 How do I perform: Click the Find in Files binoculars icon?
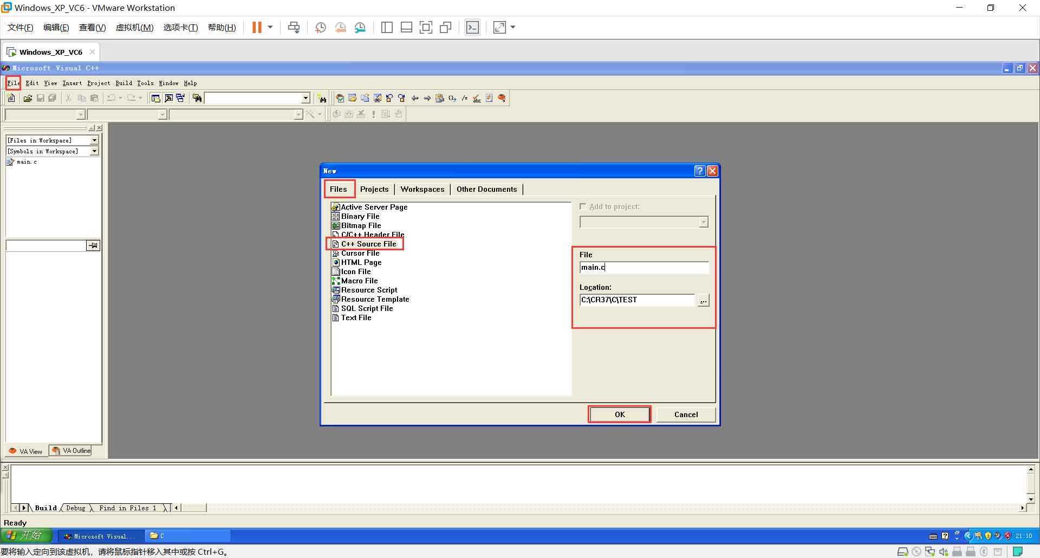coord(197,98)
